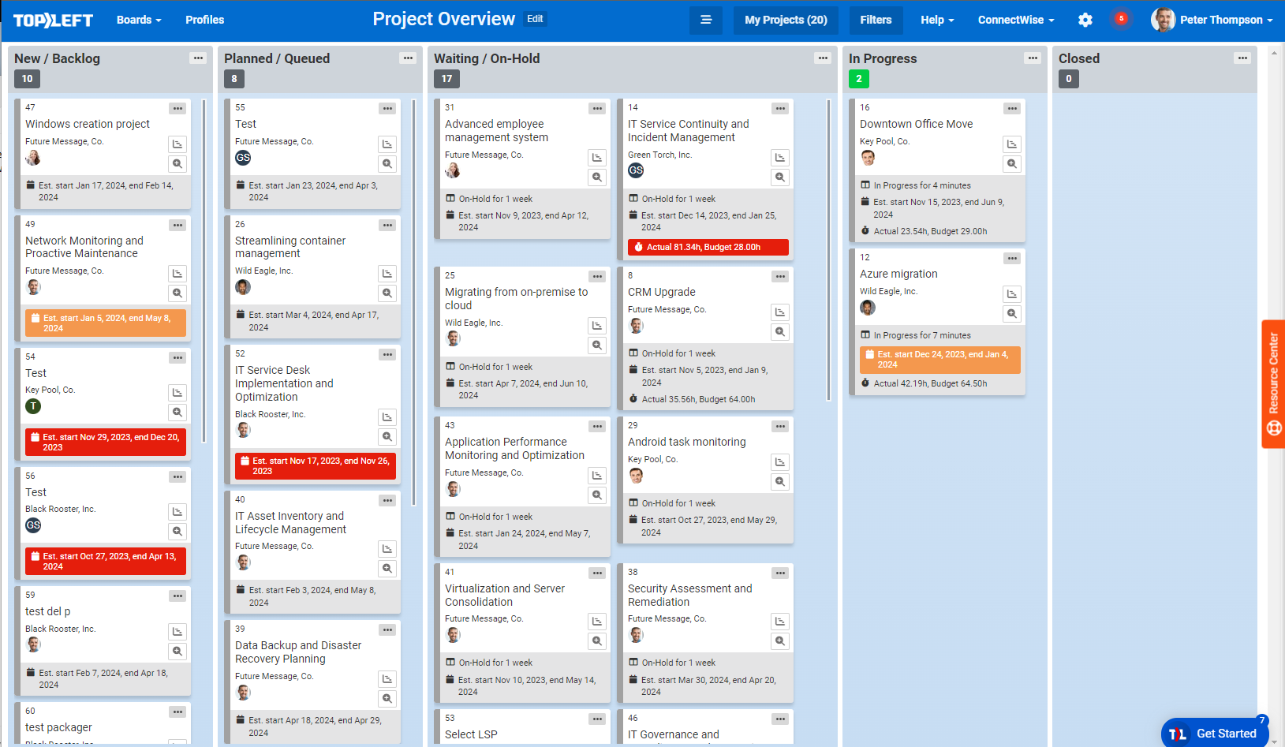Open the Gantt chart for Downtown Office Move
The image size is (1285, 747).
[x=1012, y=144]
